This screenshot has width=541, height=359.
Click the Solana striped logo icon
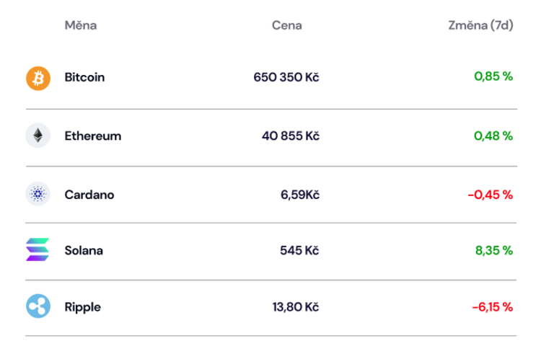pos(38,250)
